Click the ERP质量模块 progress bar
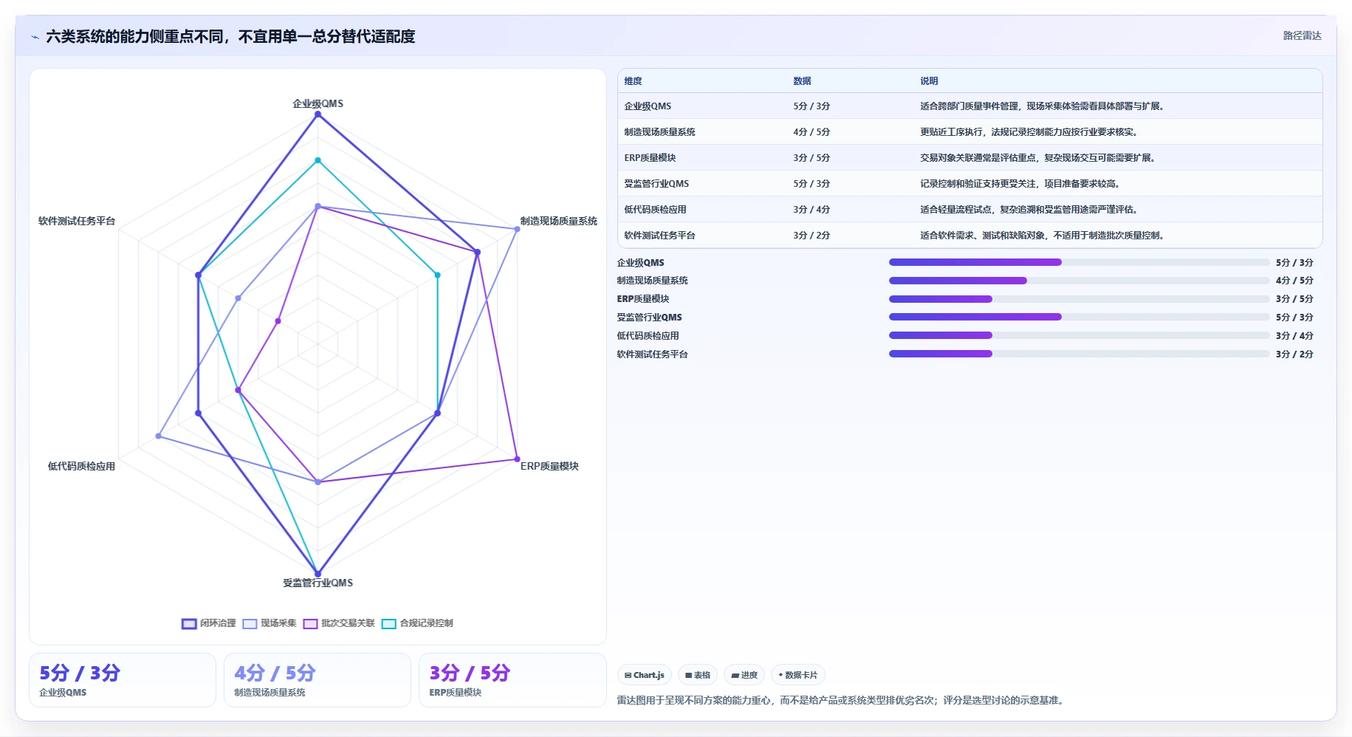 pos(1079,299)
